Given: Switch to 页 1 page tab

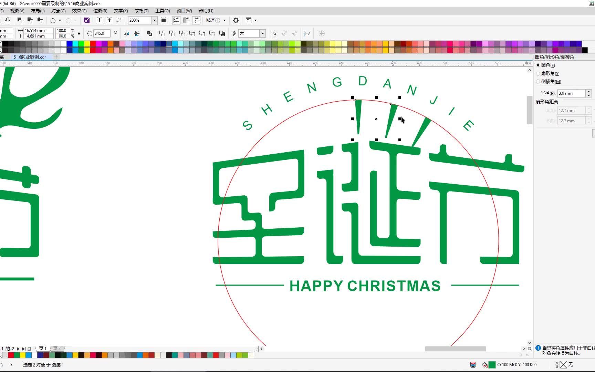Looking at the screenshot, I should click(42, 349).
